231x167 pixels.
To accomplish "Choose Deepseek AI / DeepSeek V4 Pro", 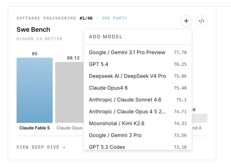I will [138, 76].
